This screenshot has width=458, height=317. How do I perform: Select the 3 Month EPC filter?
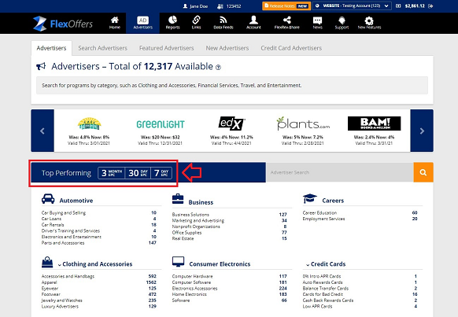[111, 173]
